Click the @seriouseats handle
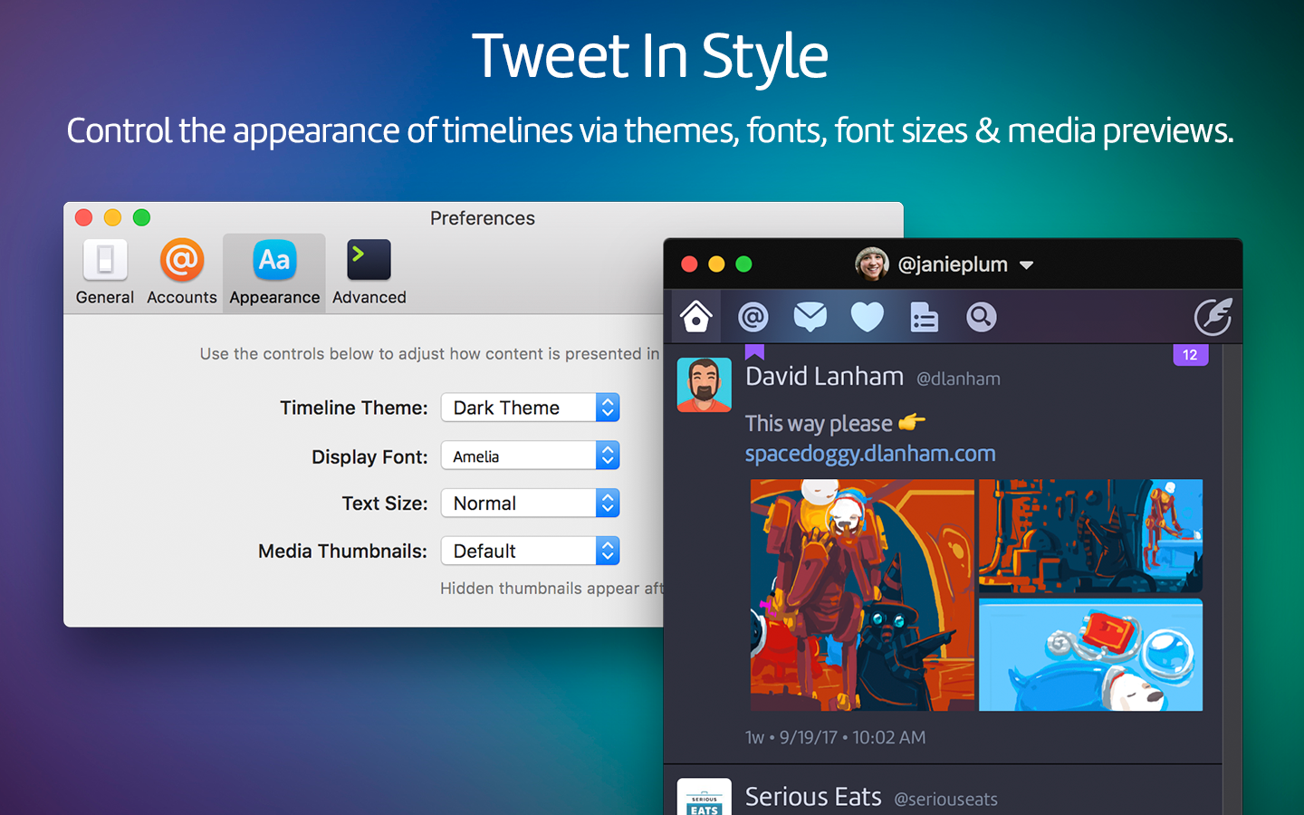This screenshot has width=1304, height=815. coord(945,800)
